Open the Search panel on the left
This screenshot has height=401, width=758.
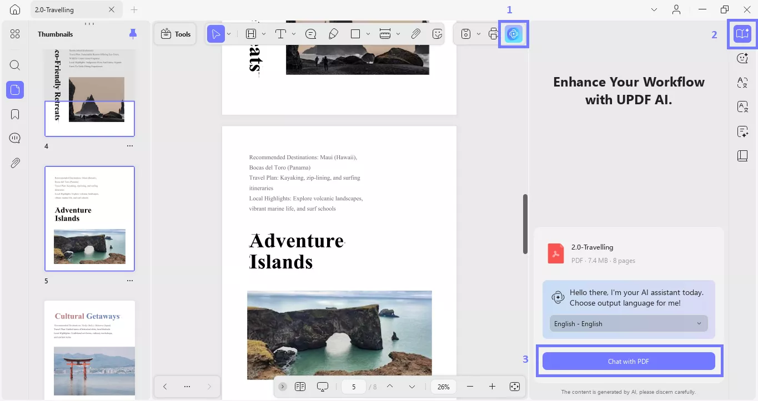point(14,65)
